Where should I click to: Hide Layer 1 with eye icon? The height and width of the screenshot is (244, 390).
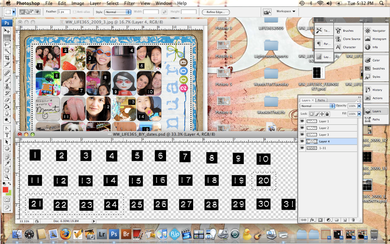tap(302, 121)
